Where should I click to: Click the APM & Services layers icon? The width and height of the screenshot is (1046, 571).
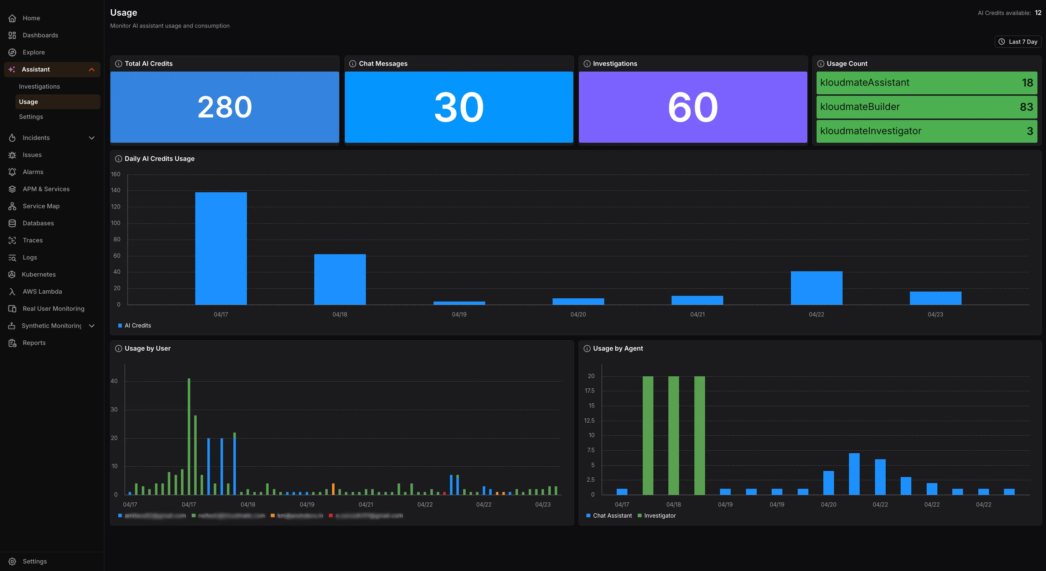tap(12, 189)
